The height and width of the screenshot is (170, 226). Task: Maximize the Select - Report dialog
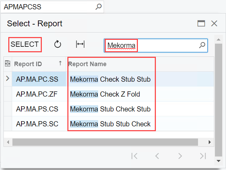click(x=201, y=24)
